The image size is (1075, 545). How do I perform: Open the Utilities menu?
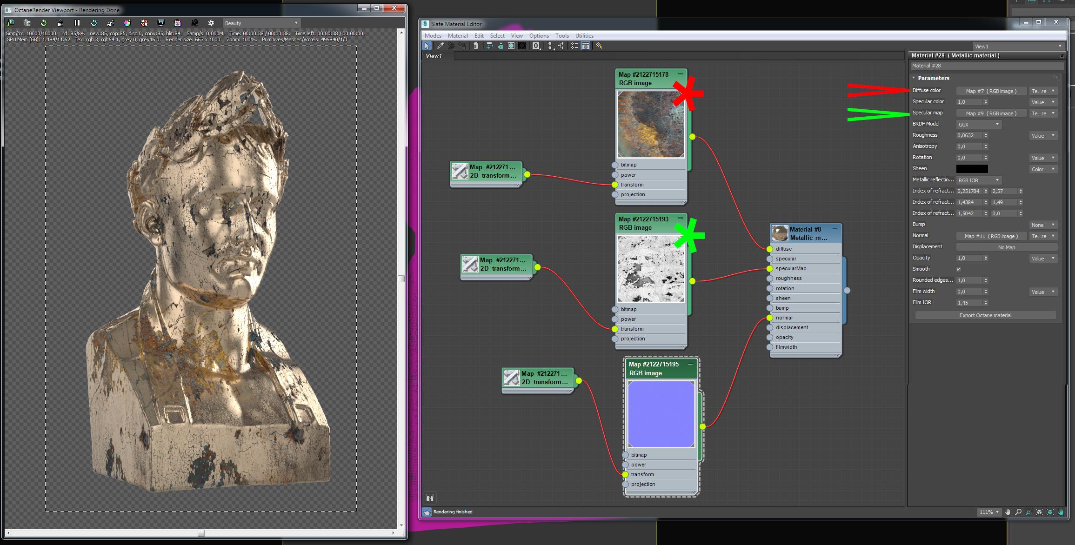[584, 36]
